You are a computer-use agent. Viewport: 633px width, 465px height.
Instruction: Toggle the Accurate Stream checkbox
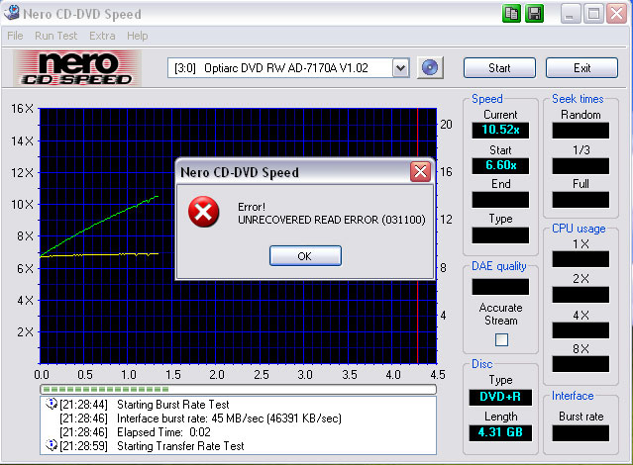[x=501, y=339]
